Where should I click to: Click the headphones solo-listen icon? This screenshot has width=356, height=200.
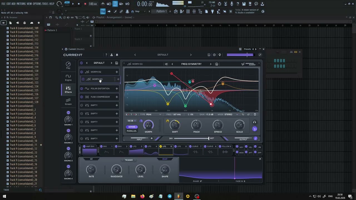coord(254,122)
